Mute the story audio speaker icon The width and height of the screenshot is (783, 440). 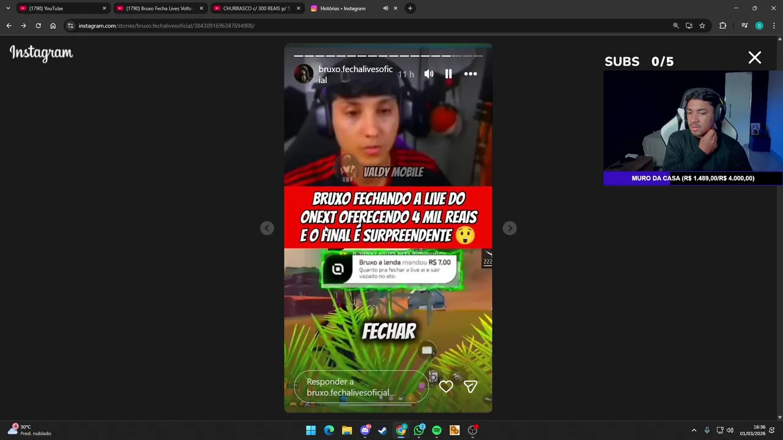click(x=429, y=74)
